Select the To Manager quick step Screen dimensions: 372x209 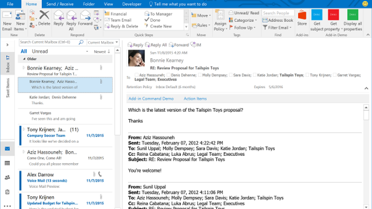pos(158,14)
